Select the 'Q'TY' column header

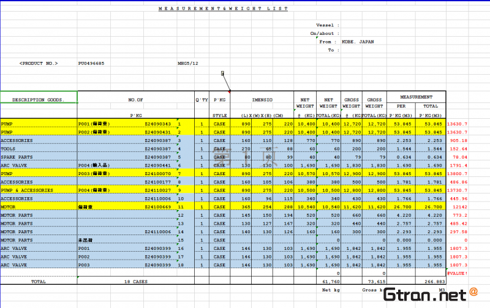[x=202, y=100]
